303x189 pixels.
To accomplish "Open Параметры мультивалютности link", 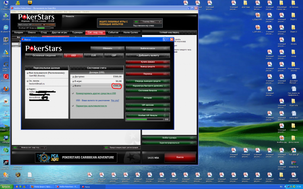I will (x=91, y=106).
